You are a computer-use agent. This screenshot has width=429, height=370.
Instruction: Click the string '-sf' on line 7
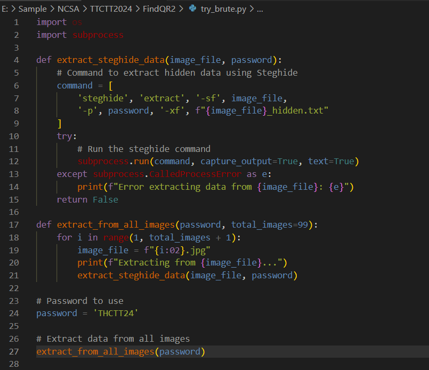pos(208,98)
